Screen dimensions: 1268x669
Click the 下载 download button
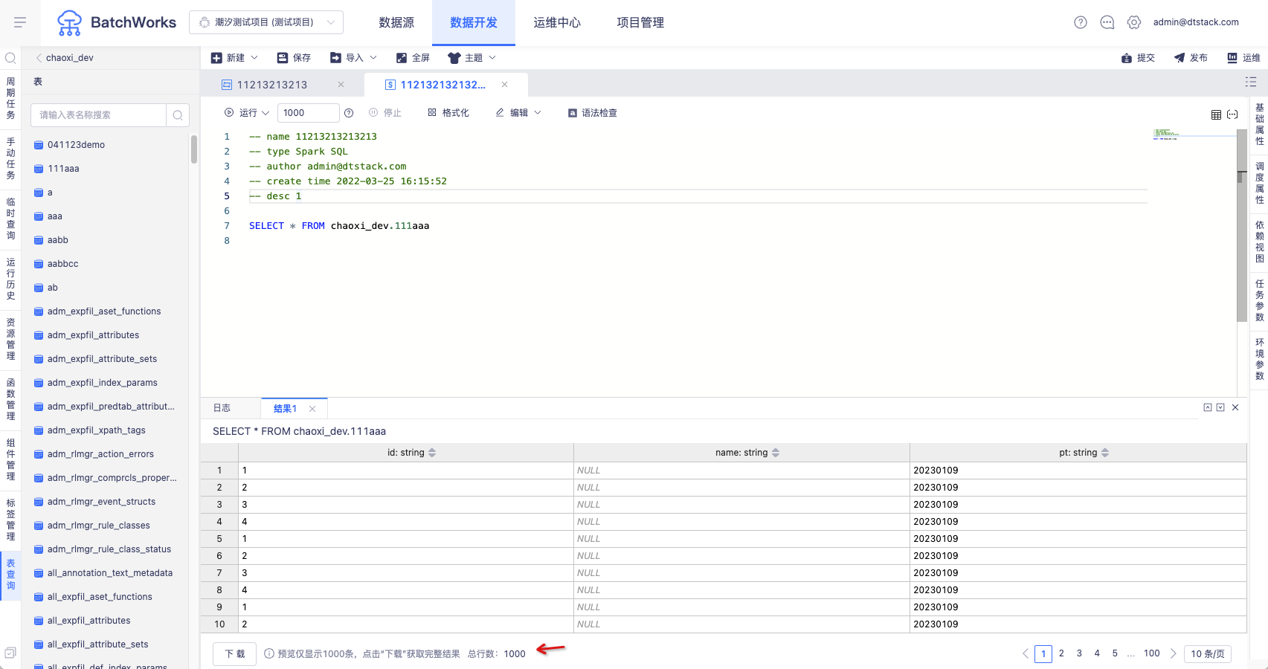(x=235, y=654)
